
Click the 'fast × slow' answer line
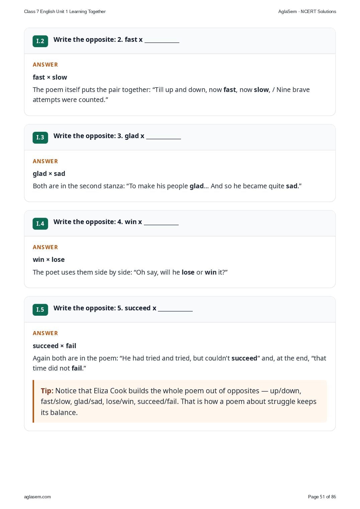[x=50, y=77]
